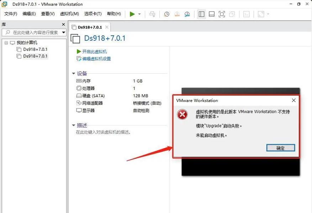Click the 128 MB disk value
Viewport: 312px width, 213px height.
coord(141,96)
